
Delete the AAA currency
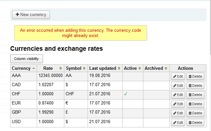click(x=195, y=76)
